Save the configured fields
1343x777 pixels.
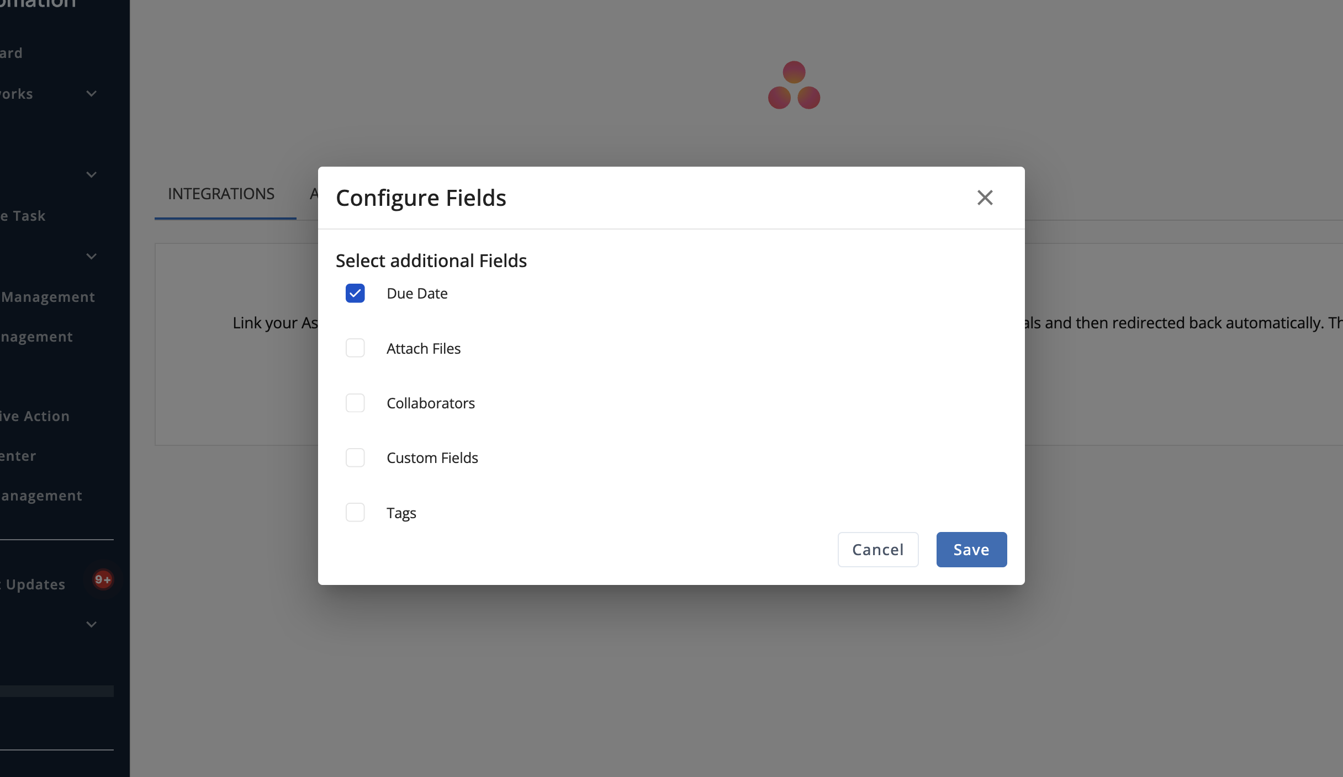[x=971, y=550]
